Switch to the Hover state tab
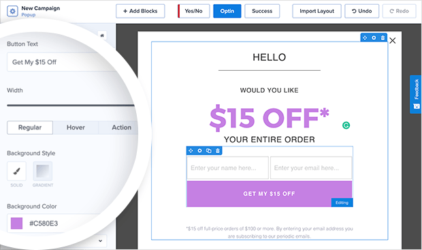 click(x=76, y=127)
